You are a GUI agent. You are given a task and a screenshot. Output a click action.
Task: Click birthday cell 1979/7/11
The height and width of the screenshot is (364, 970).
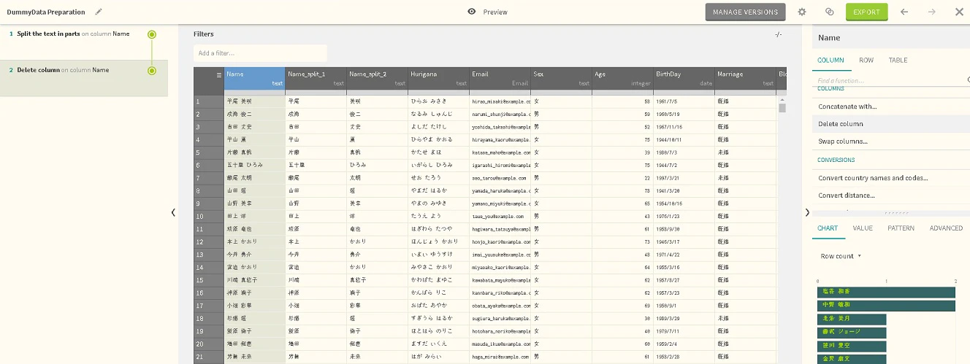(x=684, y=330)
